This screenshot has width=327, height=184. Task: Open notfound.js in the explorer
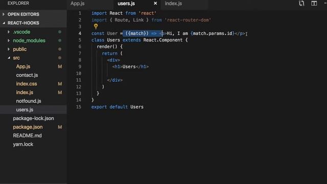[x=29, y=101]
